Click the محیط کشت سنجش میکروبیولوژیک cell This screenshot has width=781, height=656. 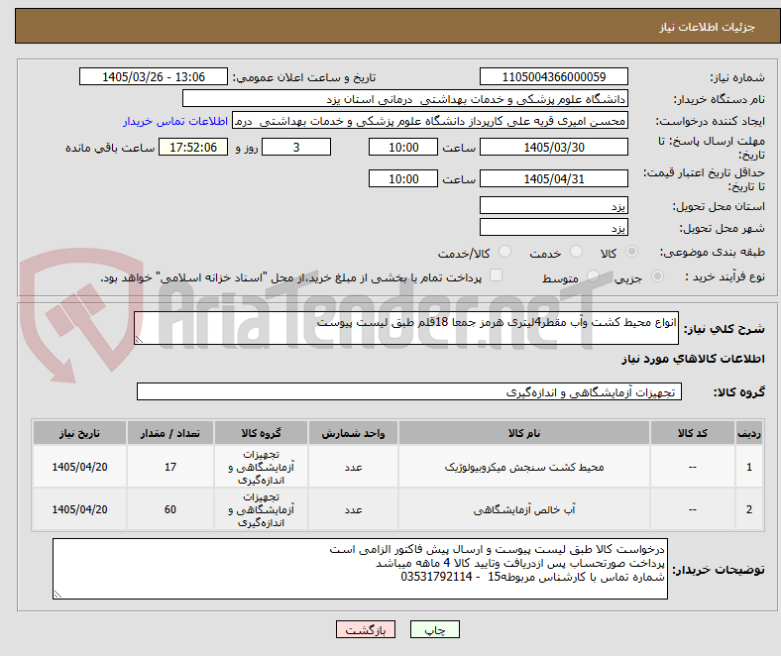point(524,467)
